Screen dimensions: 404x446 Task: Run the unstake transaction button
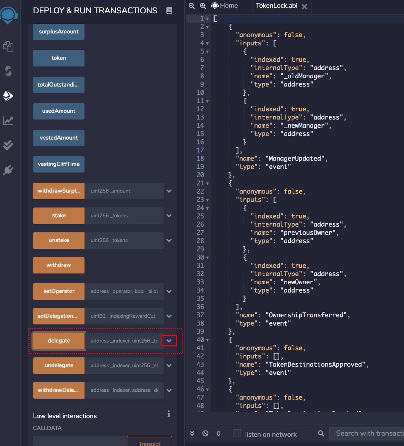59,240
